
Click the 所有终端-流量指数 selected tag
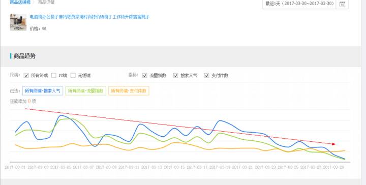86,91
